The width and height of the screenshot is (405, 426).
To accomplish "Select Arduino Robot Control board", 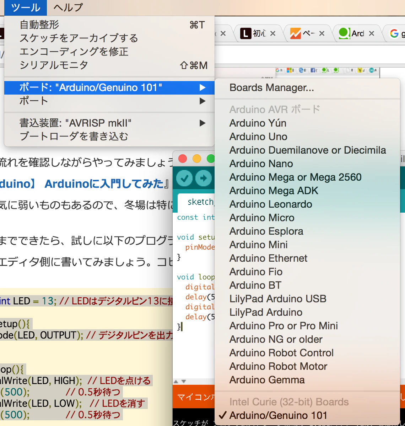I will [307, 353].
